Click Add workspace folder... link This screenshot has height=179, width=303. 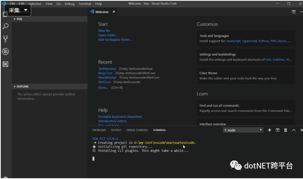[115, 40]
